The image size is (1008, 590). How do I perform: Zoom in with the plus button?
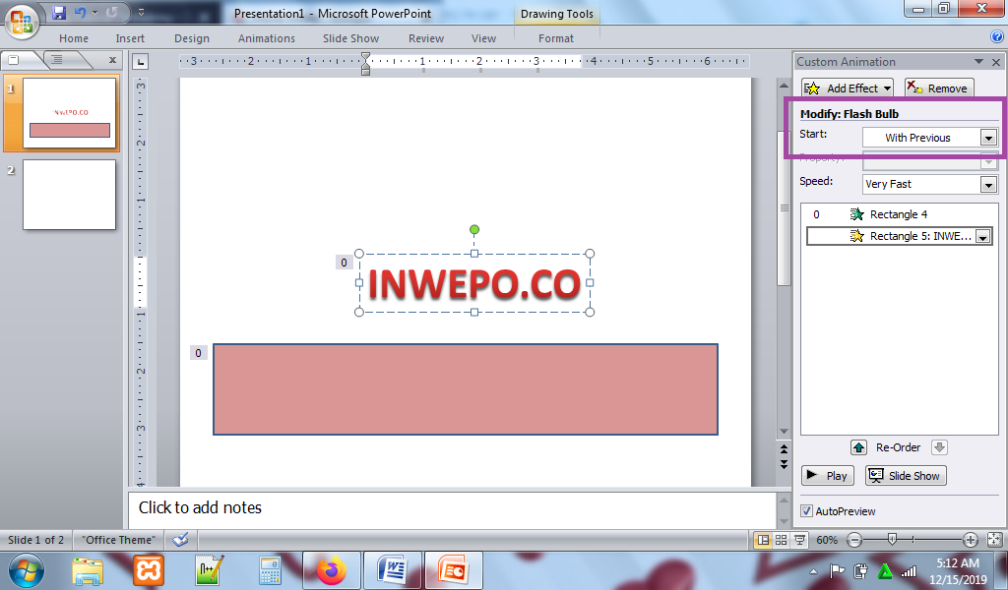971,540
